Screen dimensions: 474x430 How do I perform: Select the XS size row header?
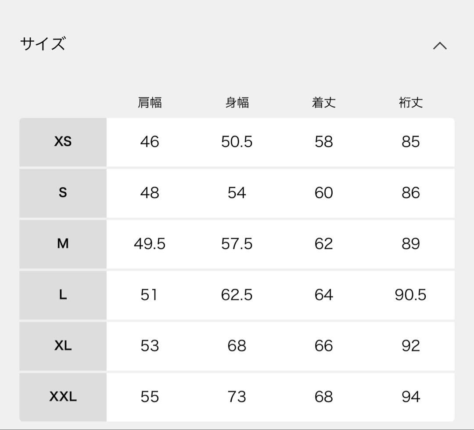point(63,142)
